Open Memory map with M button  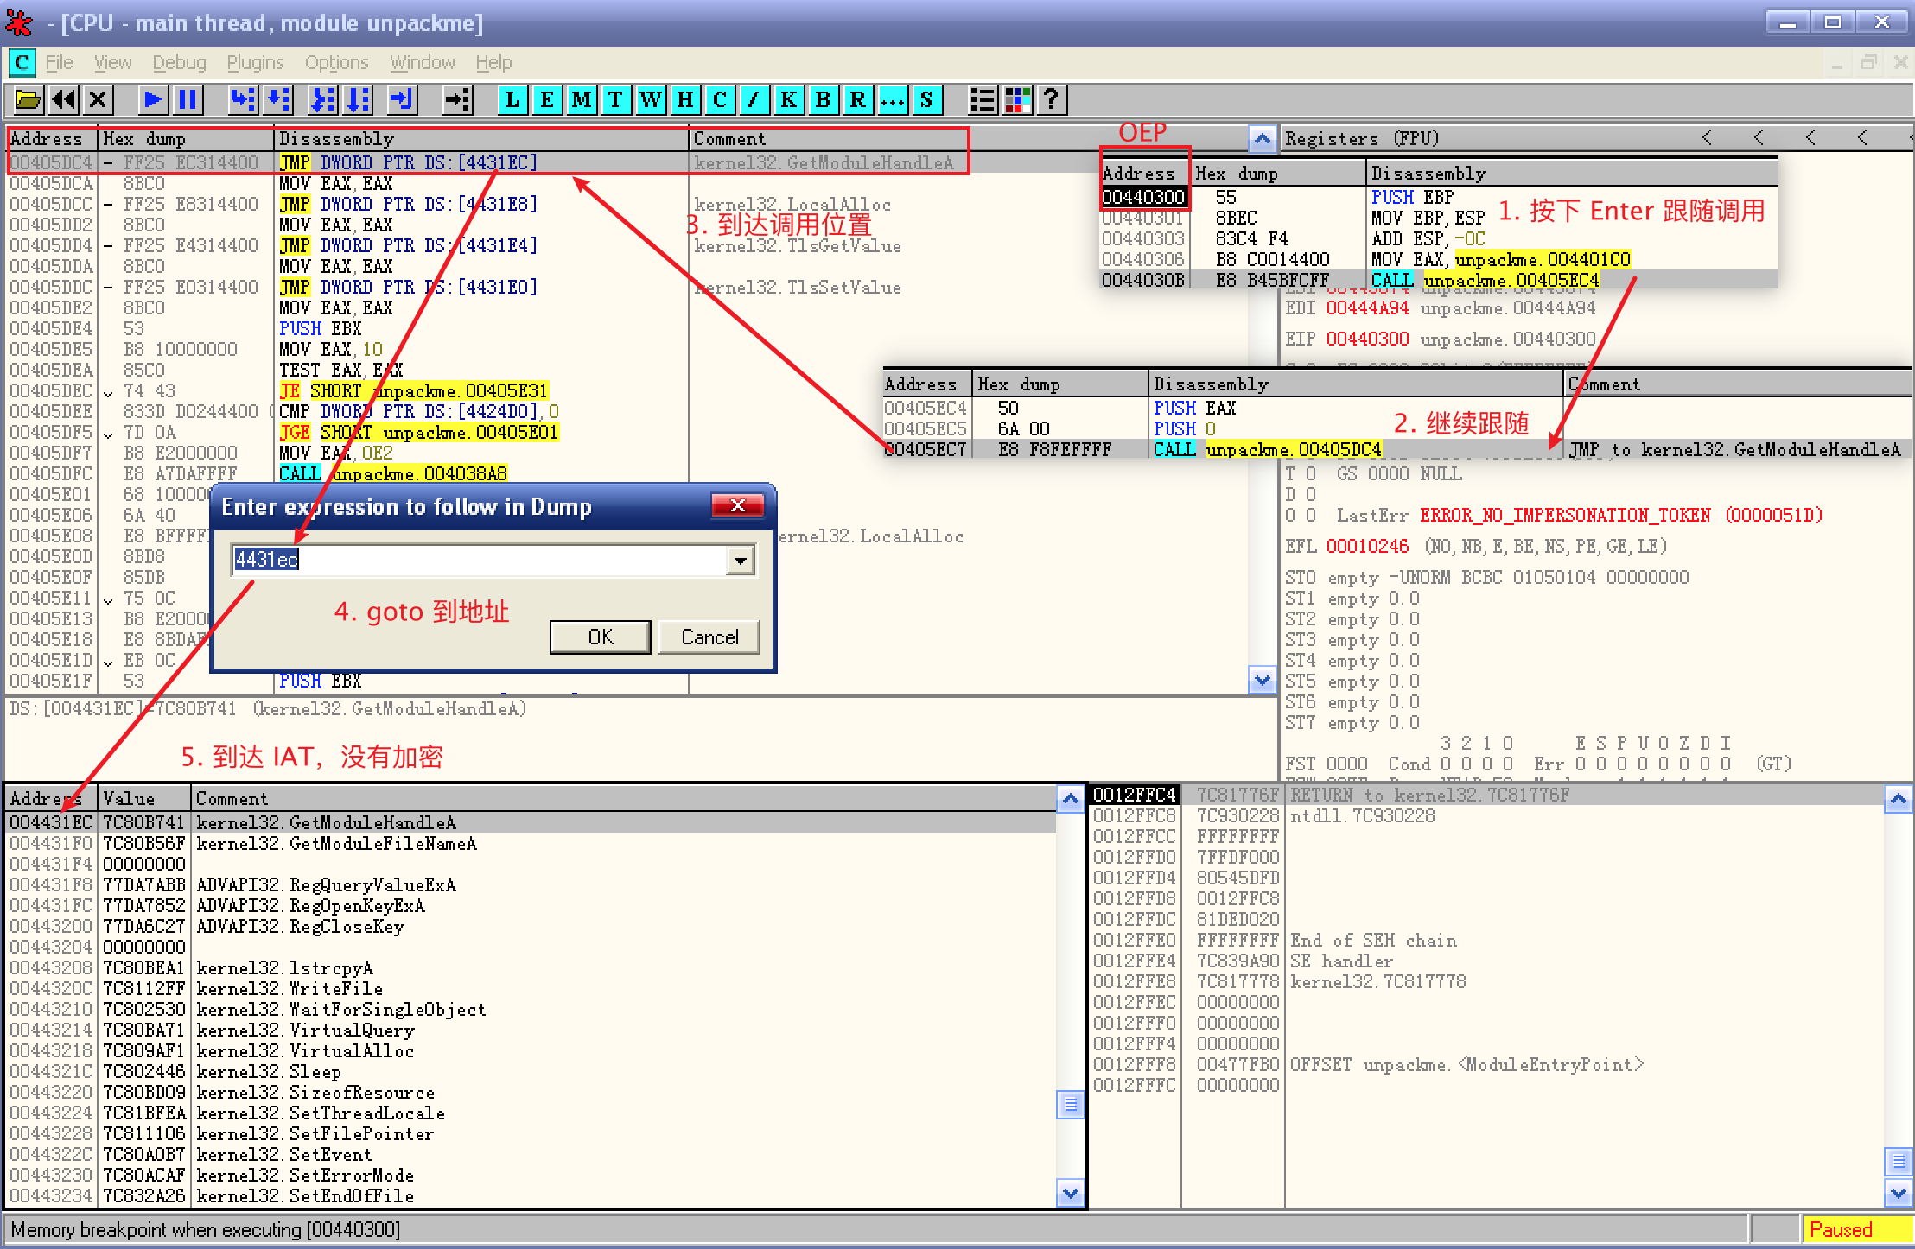(582, 100)
